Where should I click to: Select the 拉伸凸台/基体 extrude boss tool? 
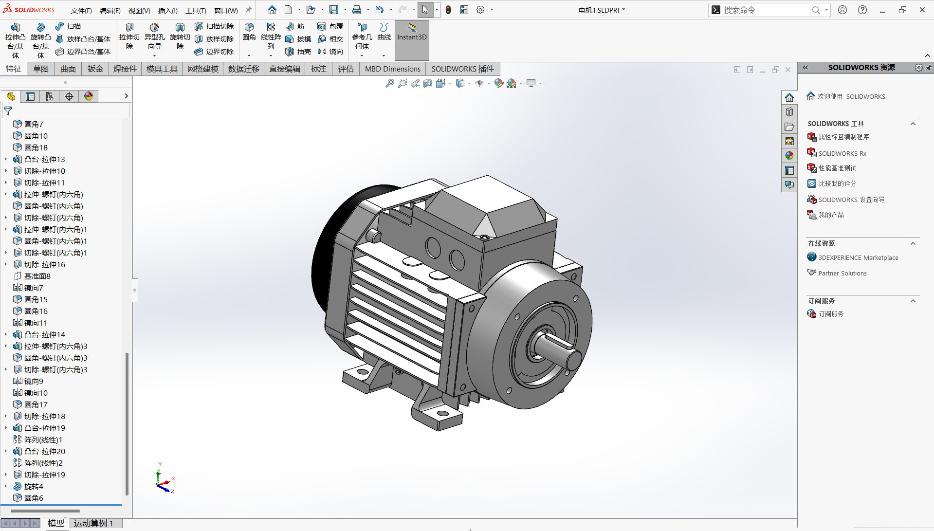[16, 40]
